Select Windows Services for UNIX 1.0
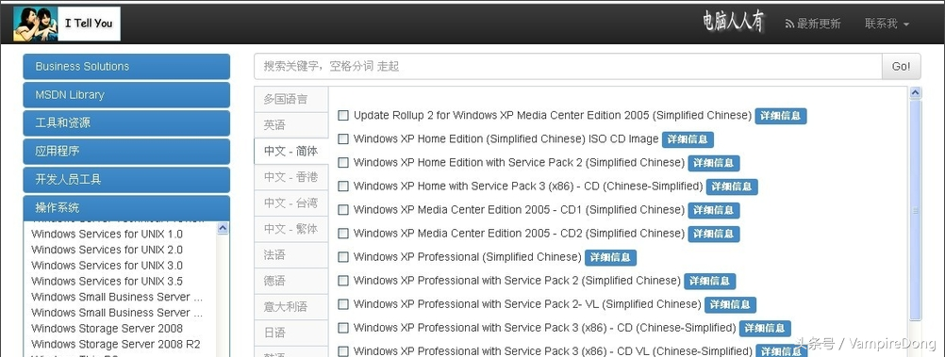 [107, 235]
